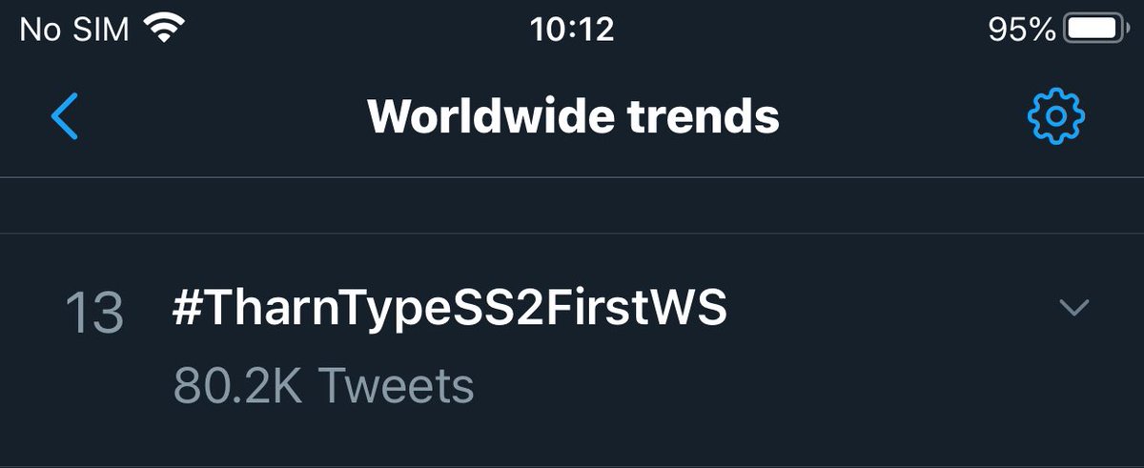This screenshot has height=468, width=1144.
Task: Click the blue cog at the top right
Action: (x=1056, y=116)
